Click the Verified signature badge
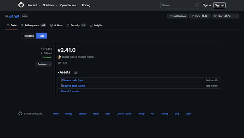This screenshot has height=138, width=244. click(47, 57)
